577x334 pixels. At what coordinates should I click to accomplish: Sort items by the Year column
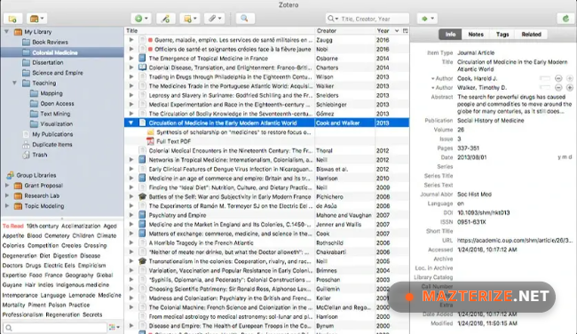pyautogui.click(x=388, y=31)
